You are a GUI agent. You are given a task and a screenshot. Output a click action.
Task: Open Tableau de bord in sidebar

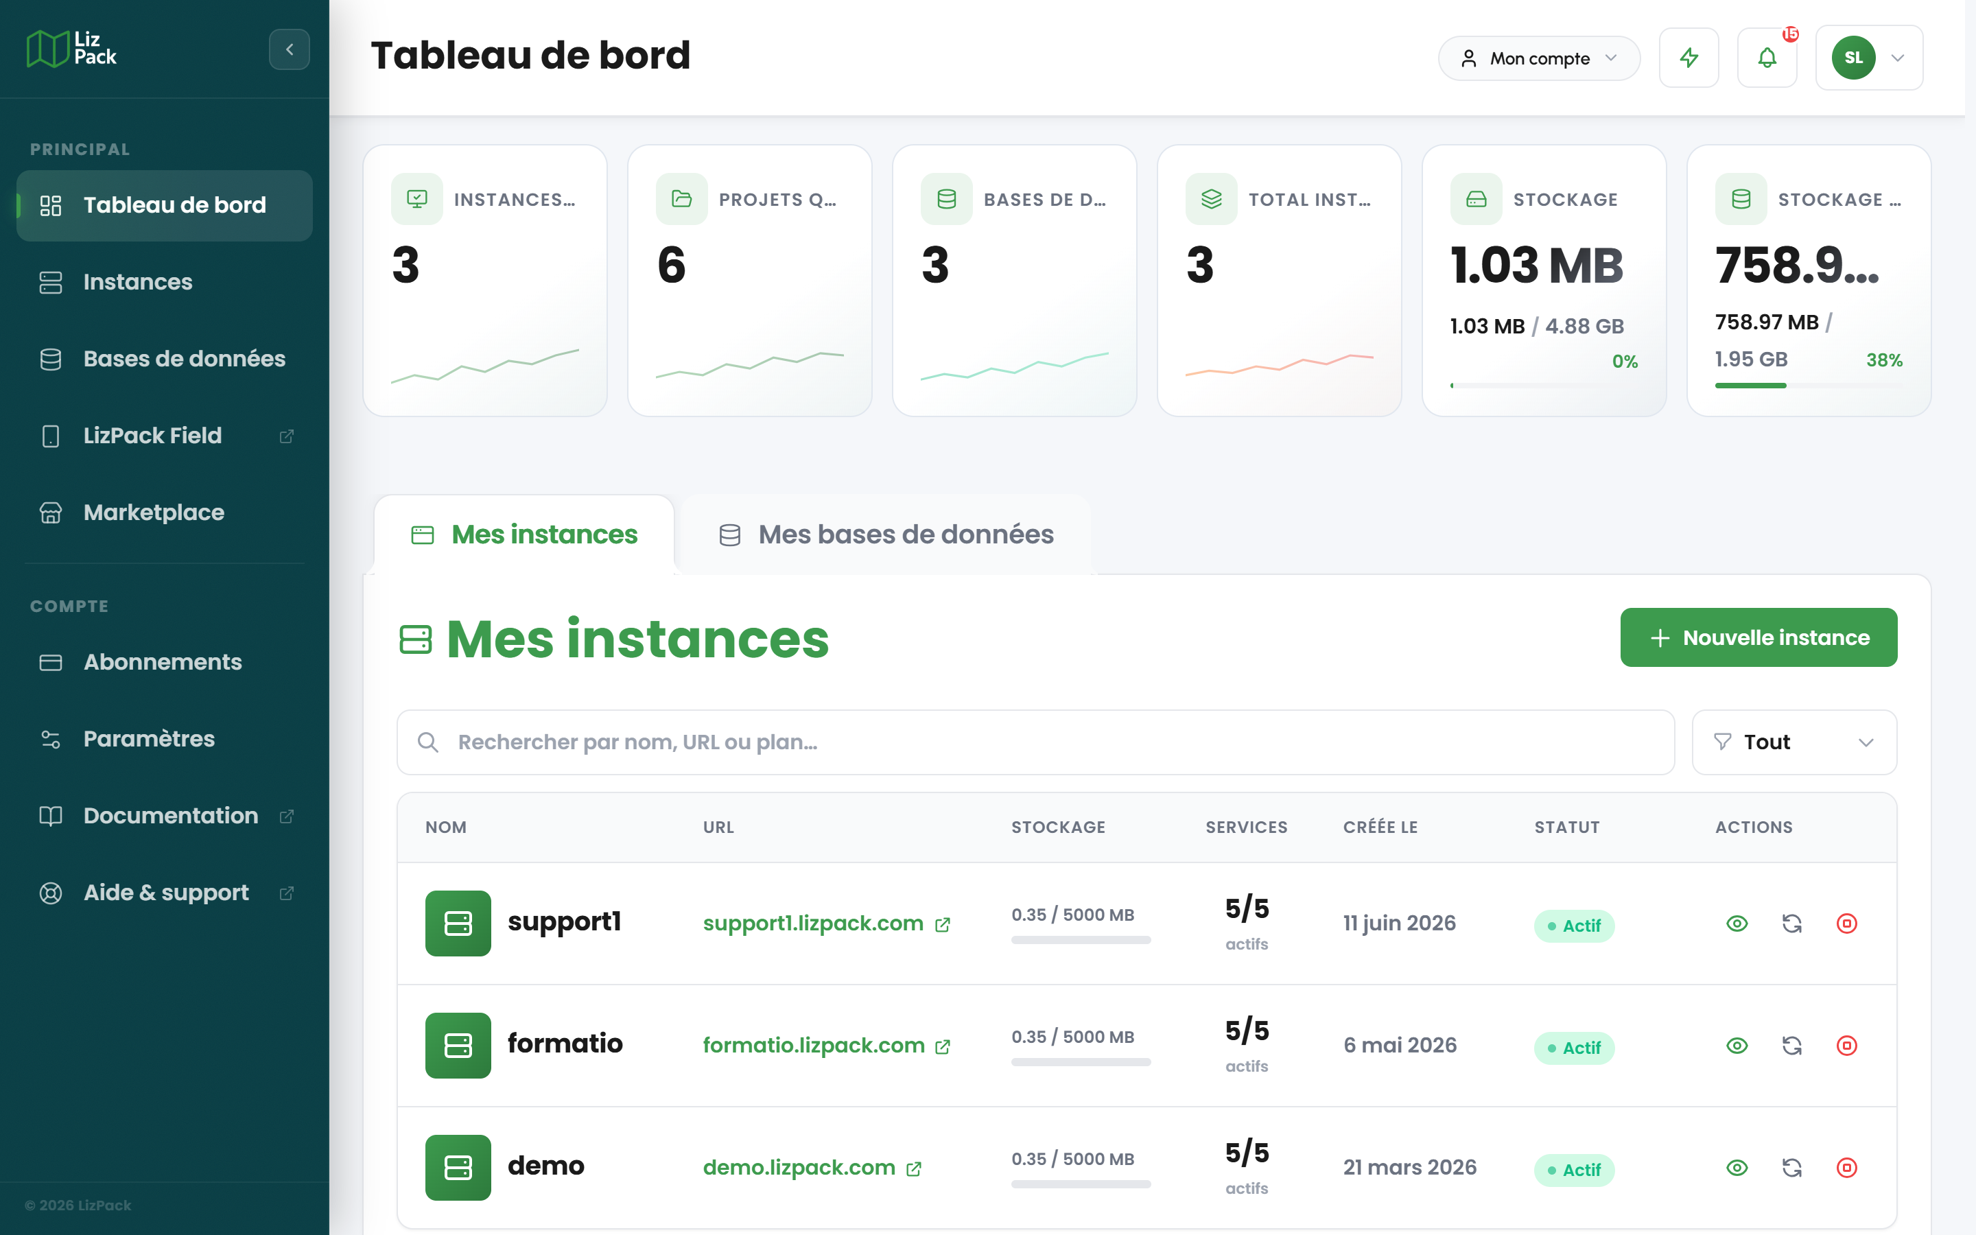pos(164,205)
